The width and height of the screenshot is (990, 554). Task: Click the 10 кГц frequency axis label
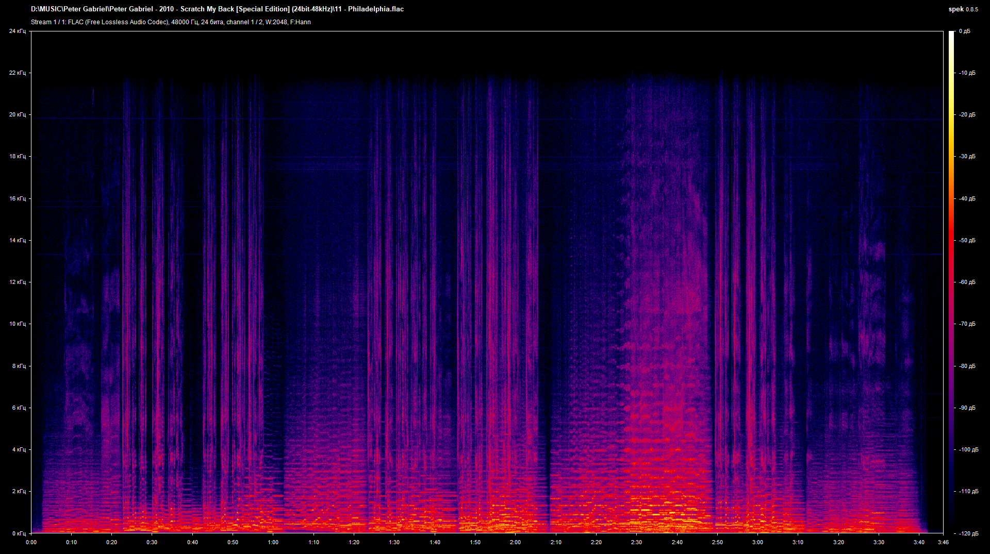coord(17,324)
